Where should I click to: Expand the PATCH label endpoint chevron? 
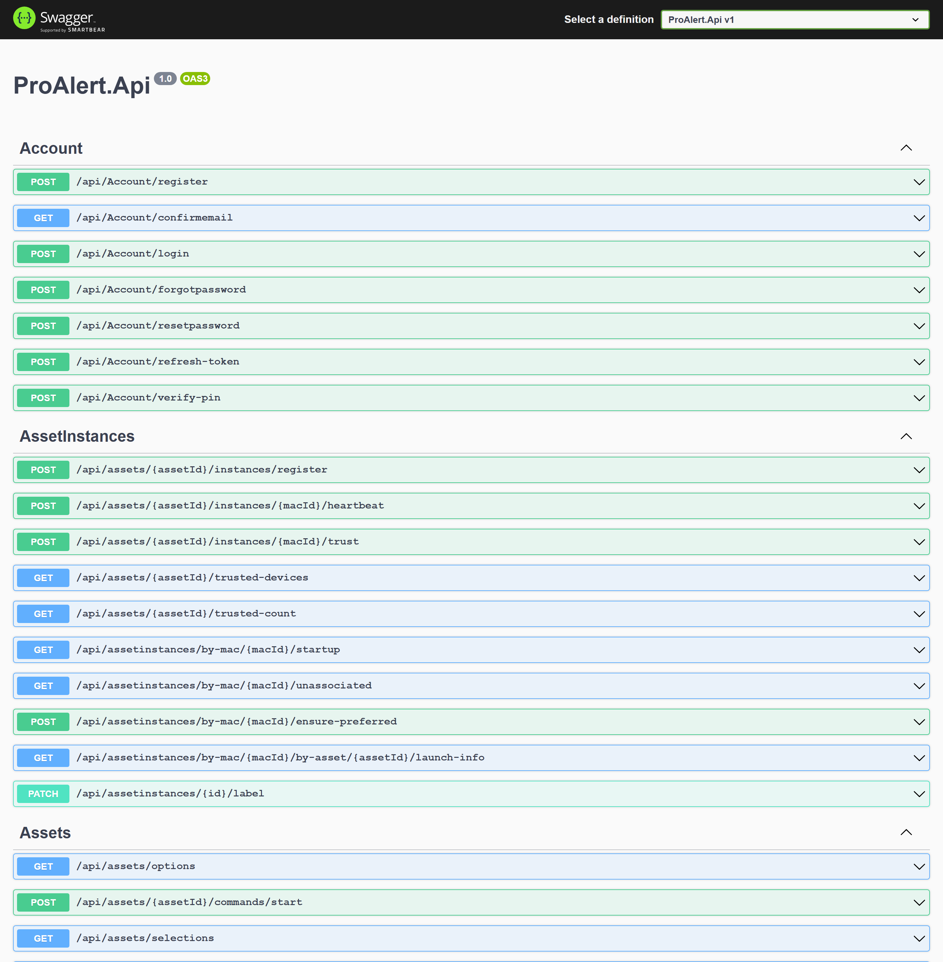[x=919, y=794]
